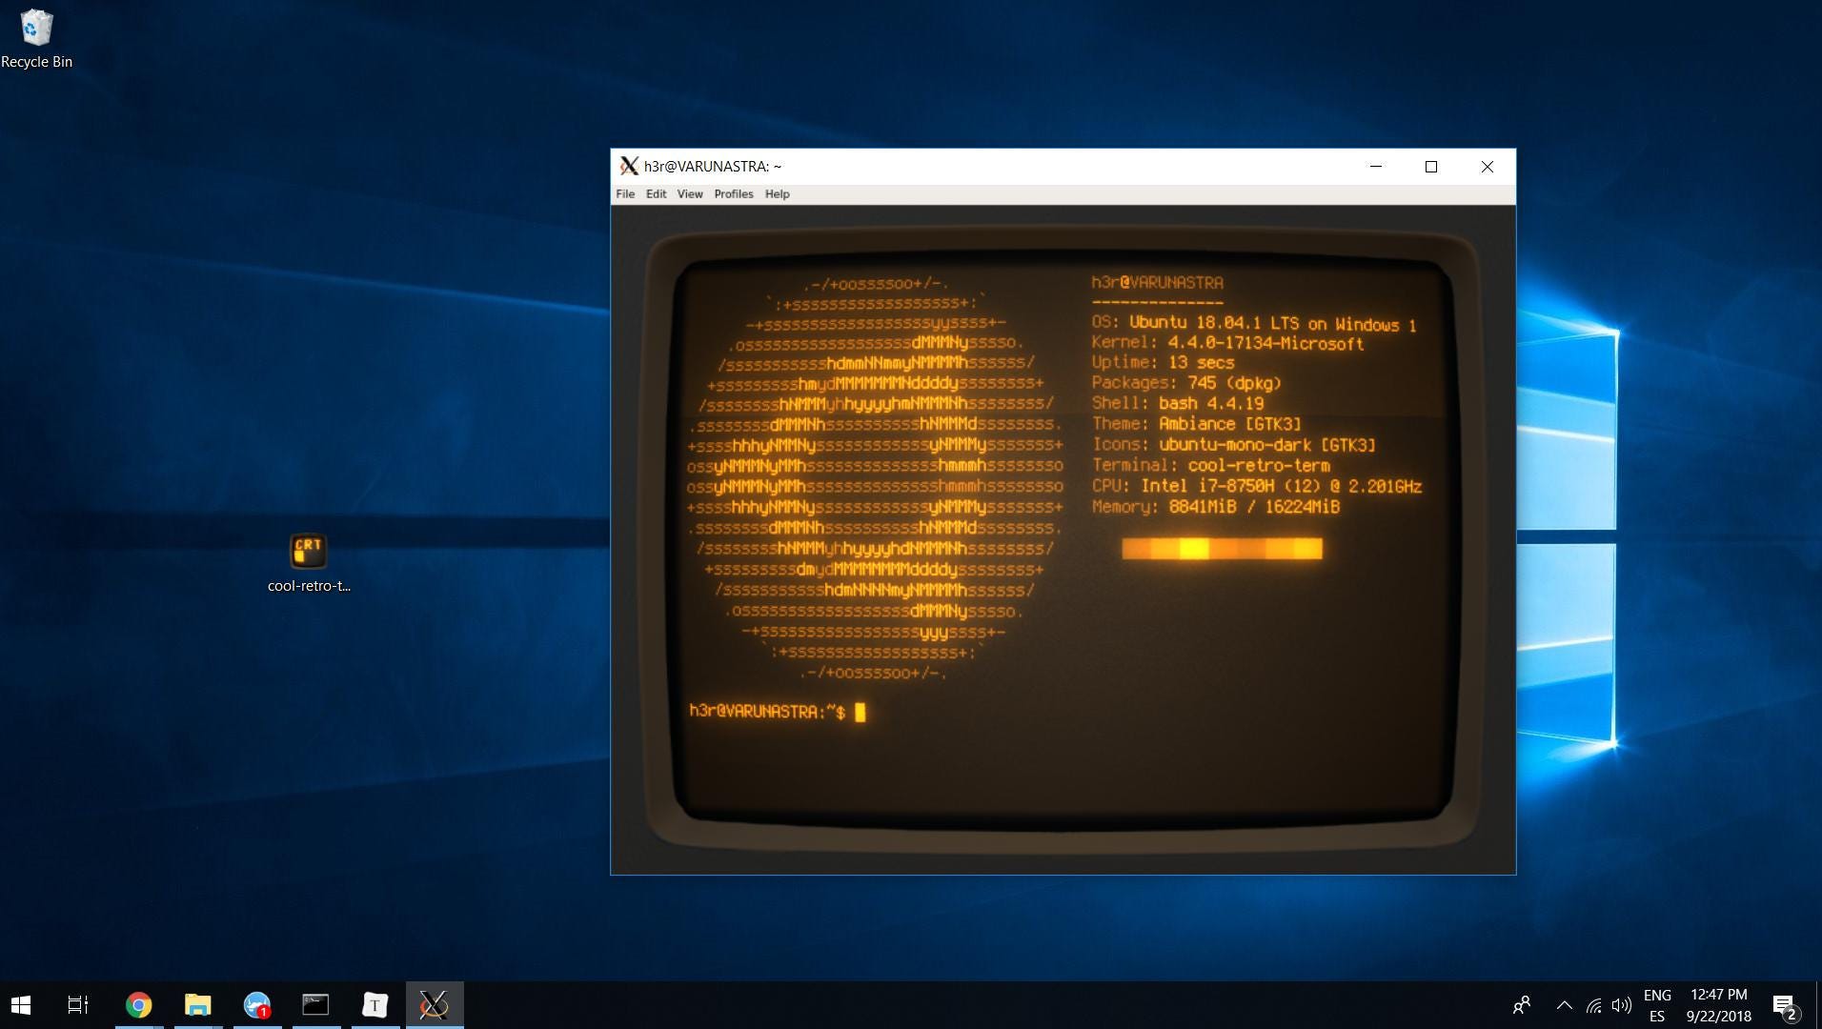The height and width of the screenshot is (1029, 1822).
Task: Expand hidden tray icons with the chevron
Action: (x=1563, y=1005)
